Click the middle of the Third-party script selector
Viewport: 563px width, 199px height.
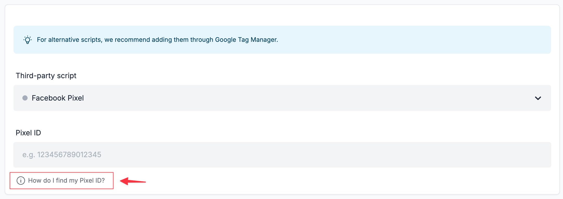pyautogui.click(x=282, y=98)
